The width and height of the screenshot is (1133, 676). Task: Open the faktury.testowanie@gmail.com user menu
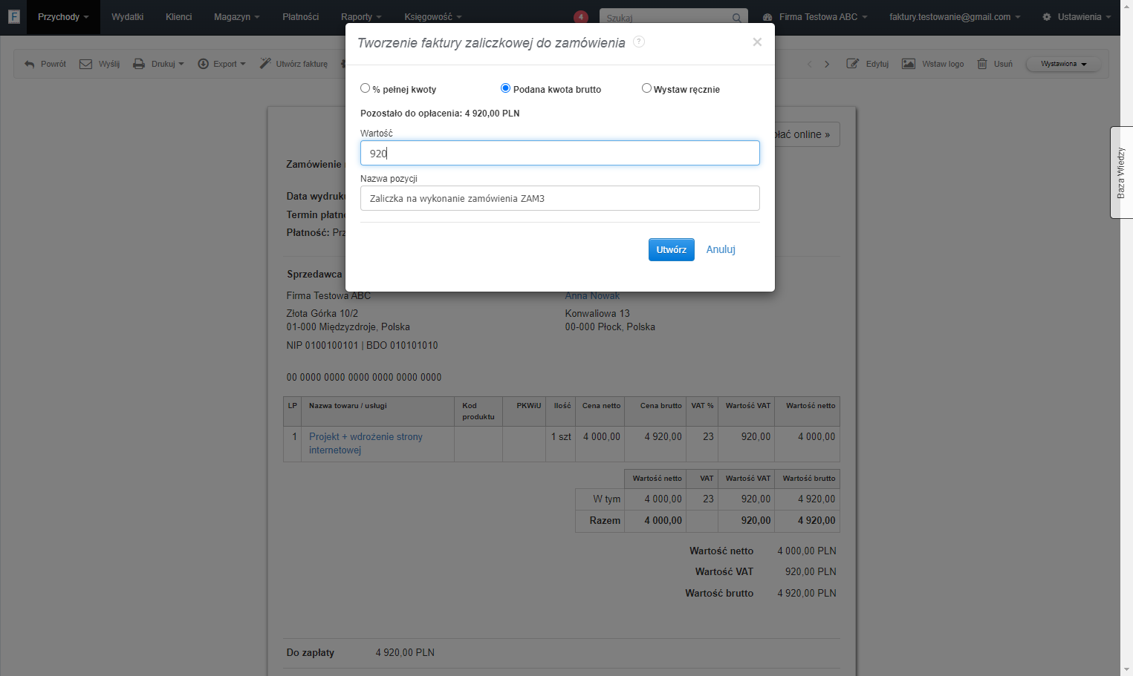(955, 17)
